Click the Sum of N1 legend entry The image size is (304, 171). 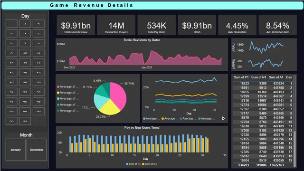(149, 164)
